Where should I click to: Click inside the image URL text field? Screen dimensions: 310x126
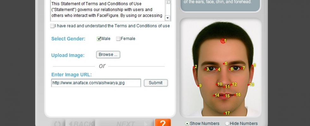pyautogui.click(x=96, y=83)
